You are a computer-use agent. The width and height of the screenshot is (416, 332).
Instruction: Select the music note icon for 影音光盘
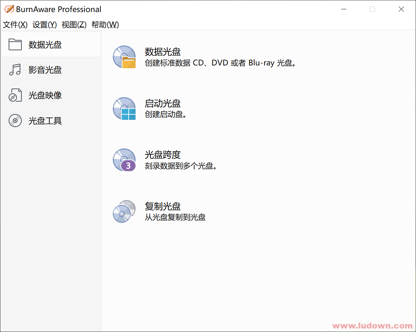pos(15,70)
